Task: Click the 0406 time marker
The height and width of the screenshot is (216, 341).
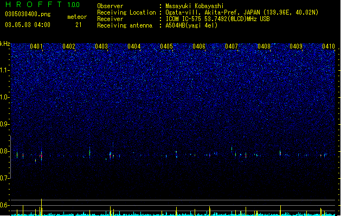Action: point(199,46)
